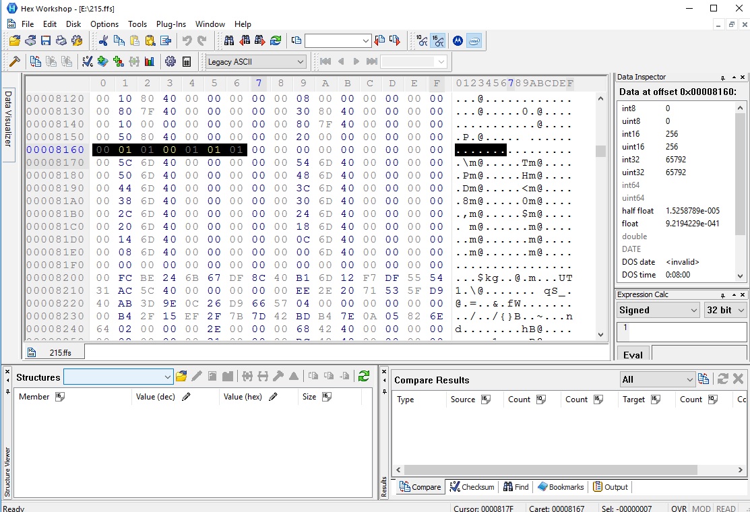Click the Expression Calc pin icon
Image resolution: width=750 pixels, height=512 pixels.
(x=723, y=295)
